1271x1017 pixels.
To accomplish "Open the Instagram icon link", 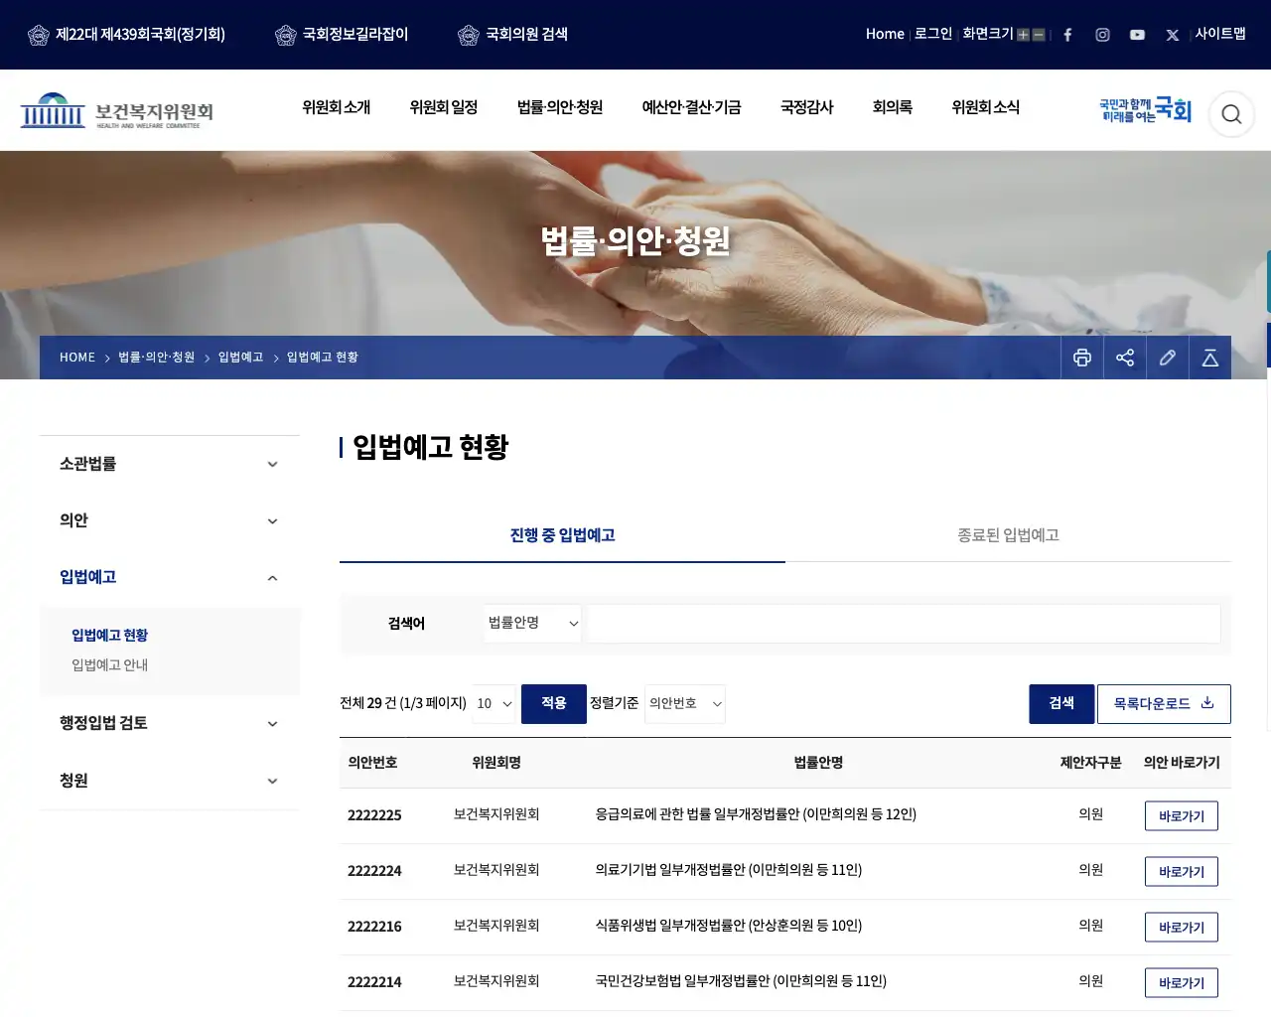I will pyautogui.click(x=1102, y=35).
